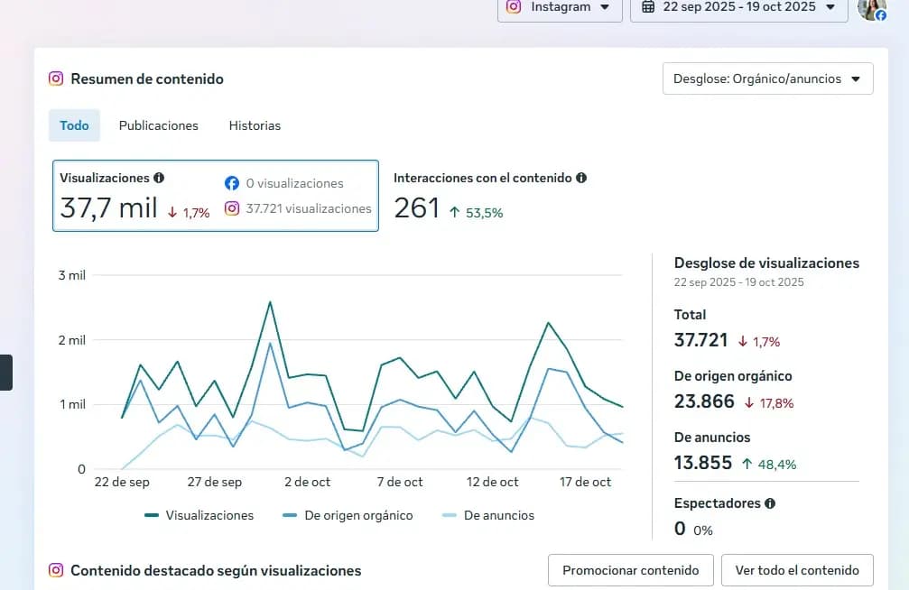Screen dimensions: 909x590
Task: Click the info icon next to Interacciones con el contenido
Action: point(581,178)
